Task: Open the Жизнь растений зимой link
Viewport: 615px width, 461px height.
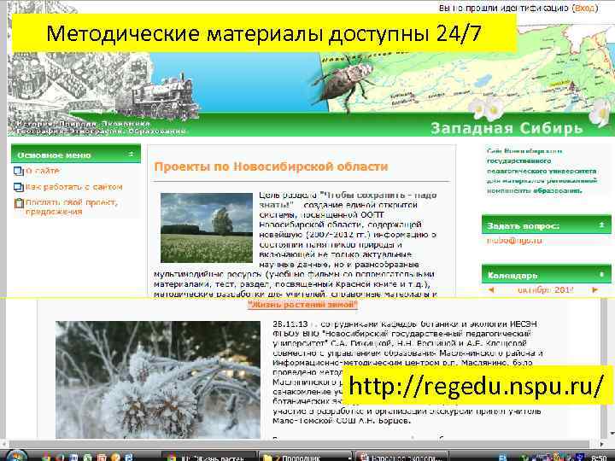Action: (302, 305)
